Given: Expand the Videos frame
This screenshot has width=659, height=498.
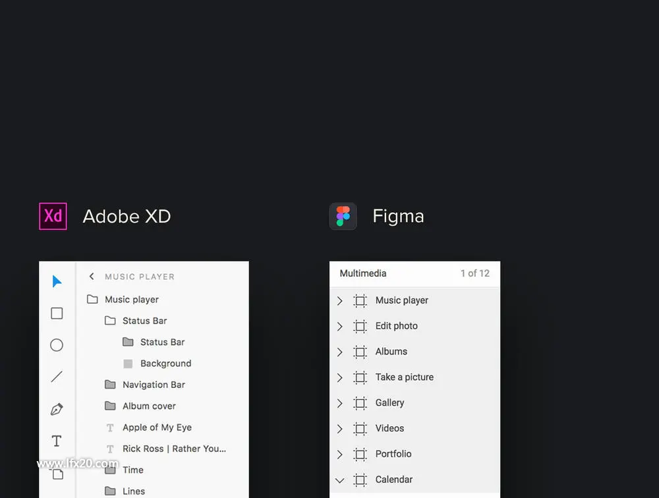Looking at the screenshot, I should tap(340, 429).
